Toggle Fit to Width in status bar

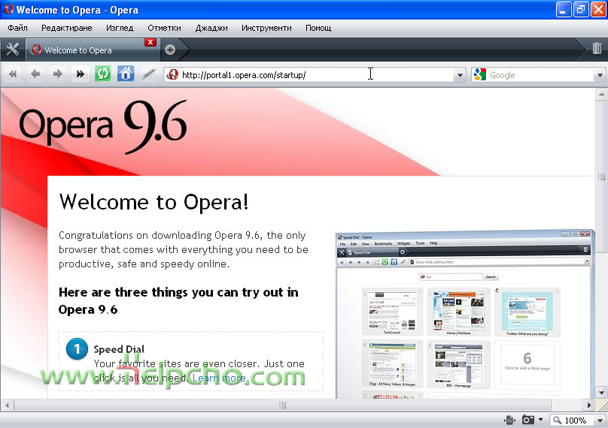[510, 420]
